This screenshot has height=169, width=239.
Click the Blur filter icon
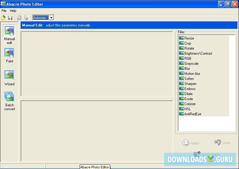click(181, 68)
